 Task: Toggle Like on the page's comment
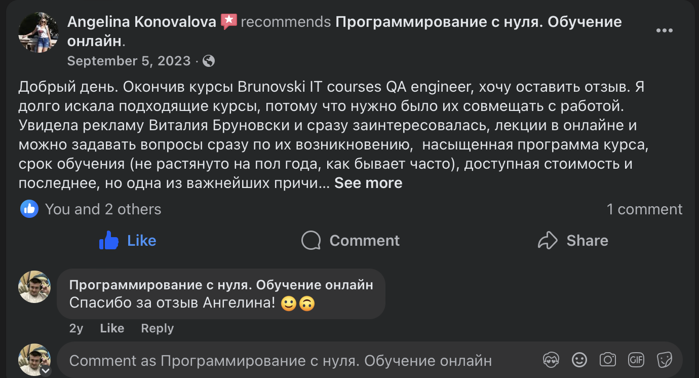(x=112, y=328)
